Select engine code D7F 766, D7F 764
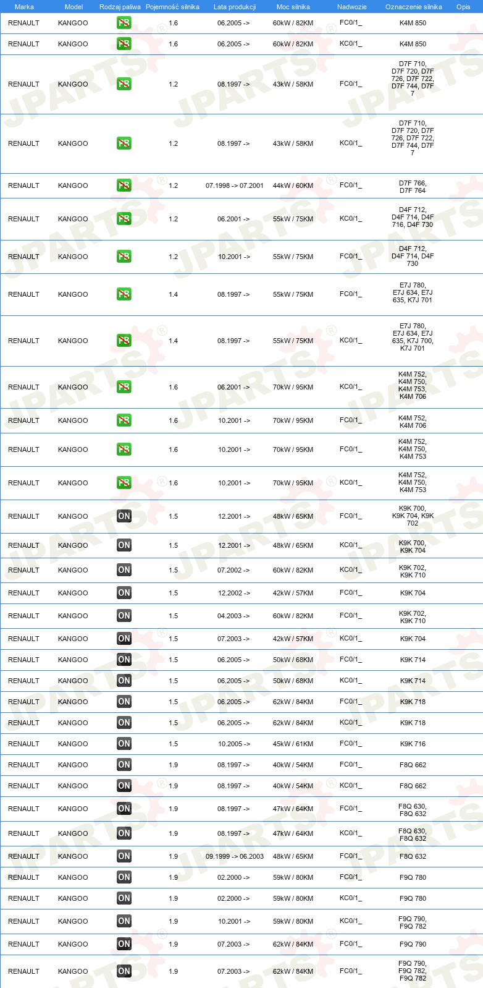The image size is (483, 988). coord(413,187)
